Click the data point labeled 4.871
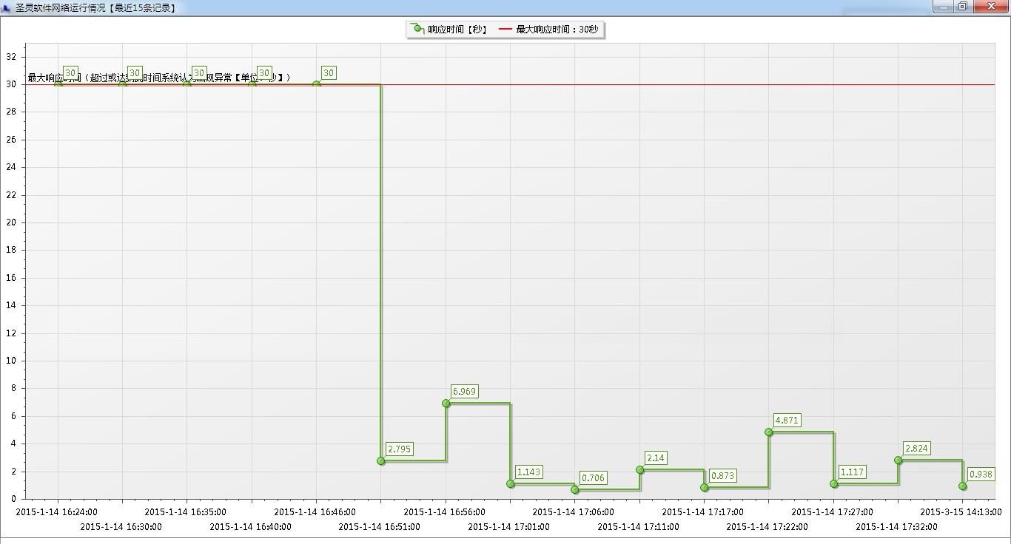This screenshot has height=544, width=1011. pos(769,432)
